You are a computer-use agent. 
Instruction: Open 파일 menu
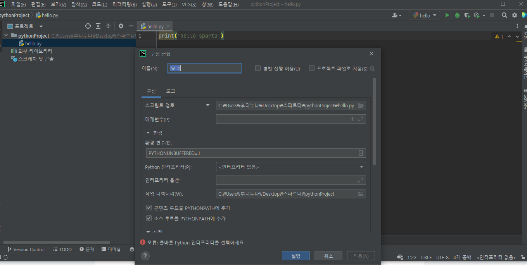pos(19,4)
